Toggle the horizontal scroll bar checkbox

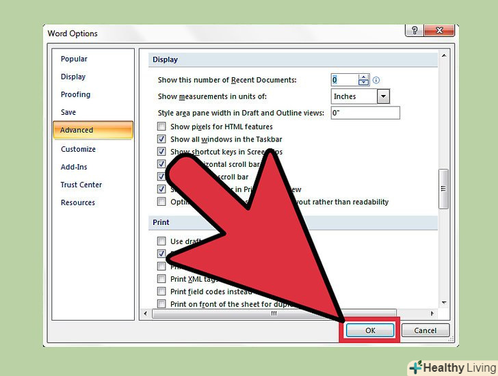(161, 164)
